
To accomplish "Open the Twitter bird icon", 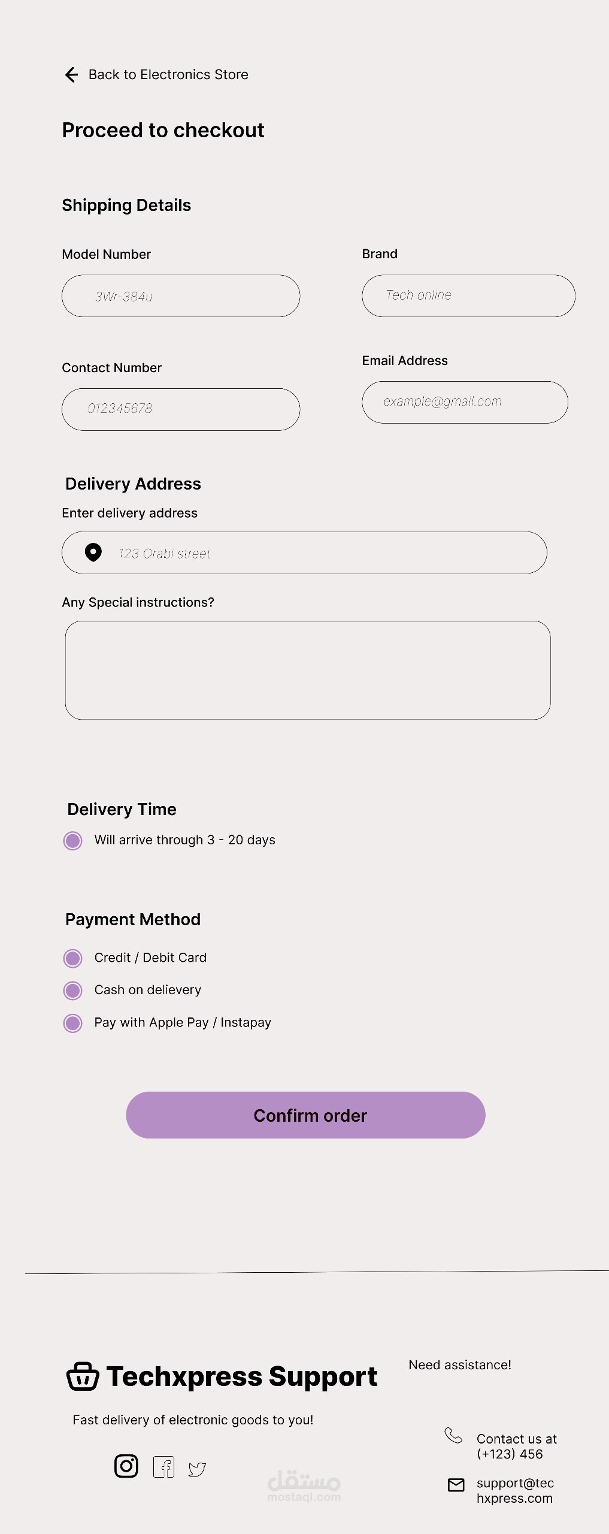I will [x=197, y=1469].
